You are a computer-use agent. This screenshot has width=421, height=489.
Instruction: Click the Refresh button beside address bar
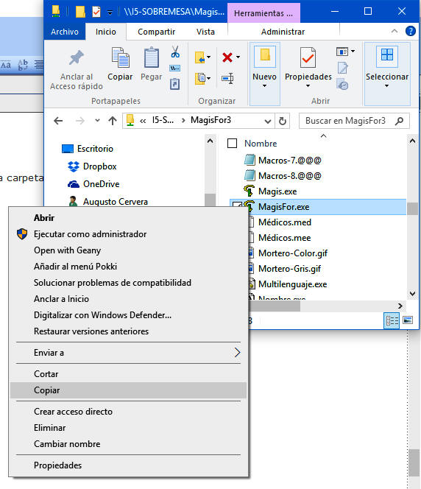(283, 121)
